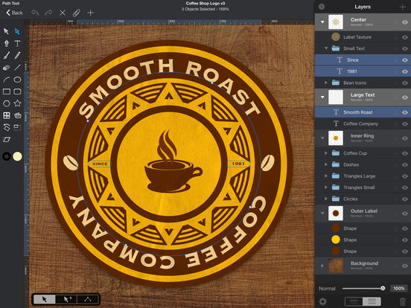Expand the Bean Icons folder
Image resolution: width=411 pixels, height=308 pixels.
pos(326,83)
